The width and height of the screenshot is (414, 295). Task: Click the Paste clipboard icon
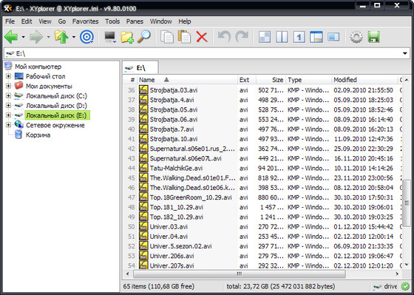[184, 37]
